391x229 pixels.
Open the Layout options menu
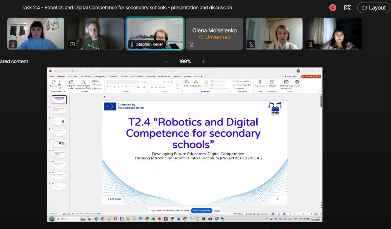[x=373, y=8]
